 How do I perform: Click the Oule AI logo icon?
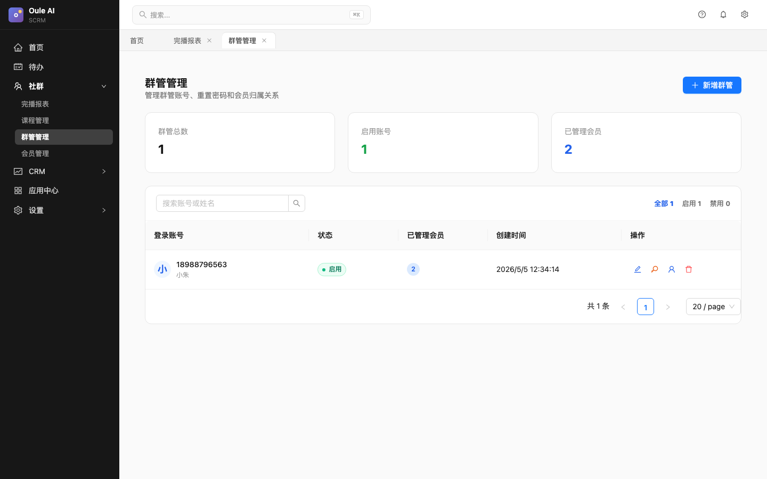pos(16,15)
